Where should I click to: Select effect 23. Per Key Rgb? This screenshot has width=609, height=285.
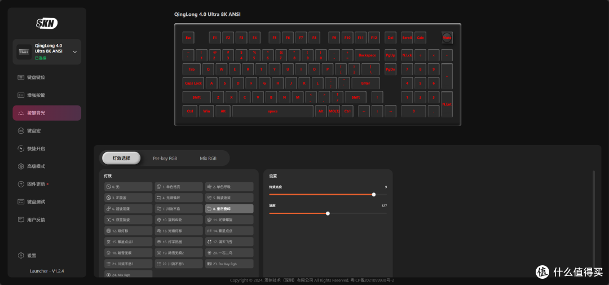point(229,264)
